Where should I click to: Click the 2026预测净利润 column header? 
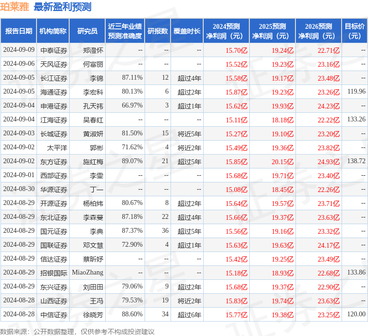(318, 31)
